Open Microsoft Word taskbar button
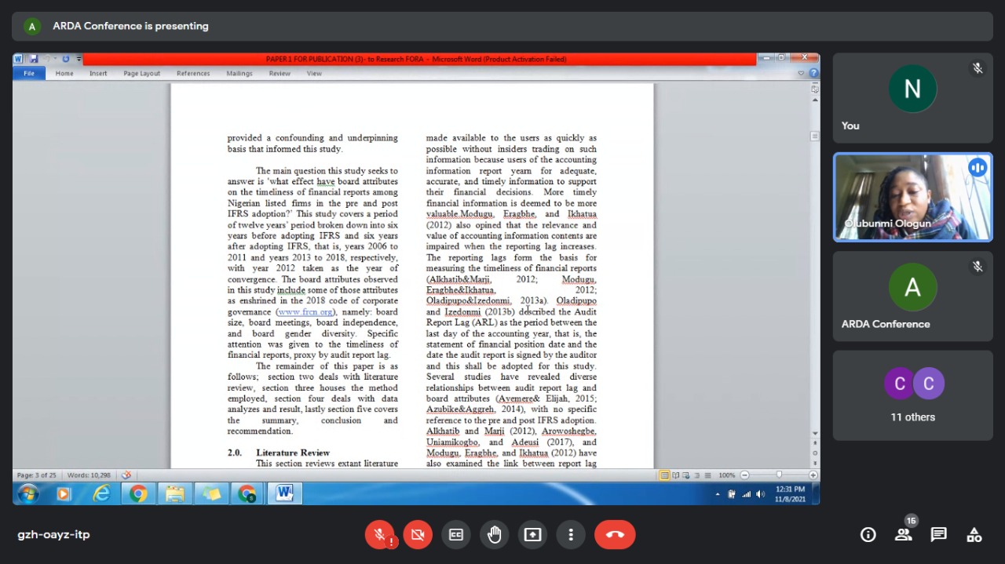The height and width of the screenshot is (564, 1005). (x=284, y=494)
